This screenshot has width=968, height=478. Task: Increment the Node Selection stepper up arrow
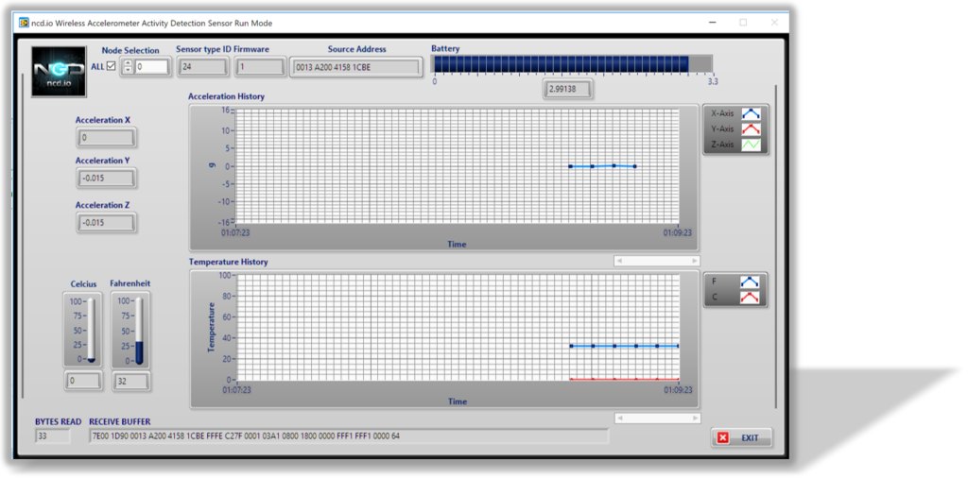[128, 63]
